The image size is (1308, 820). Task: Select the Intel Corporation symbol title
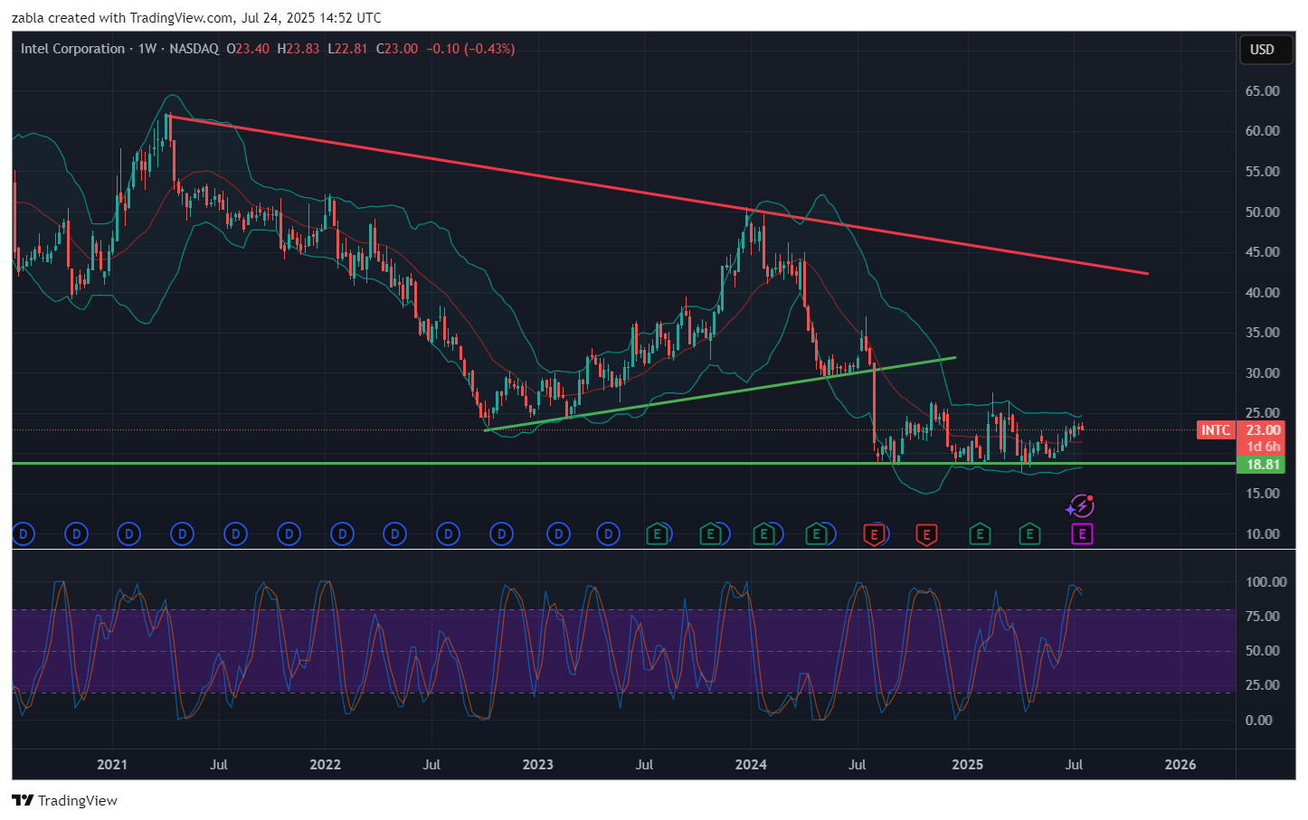72,49
